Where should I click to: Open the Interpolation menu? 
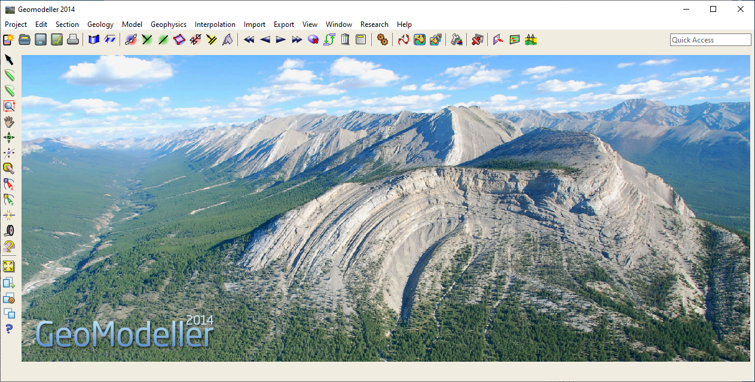[215, 25]
